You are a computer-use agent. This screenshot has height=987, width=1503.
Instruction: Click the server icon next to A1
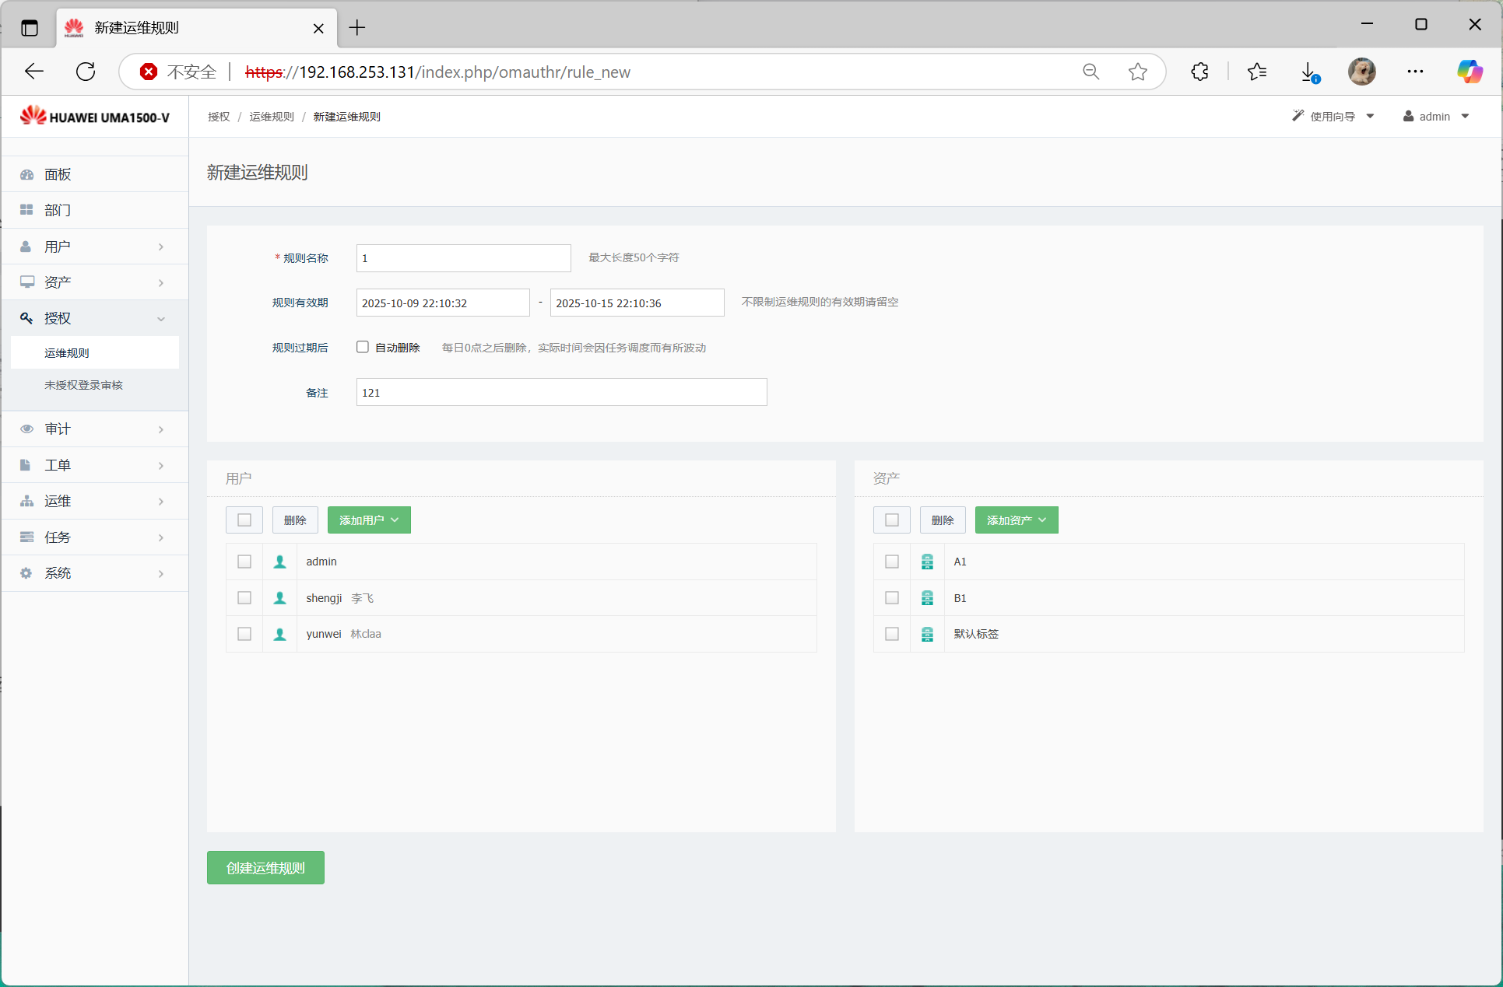(927, 562)
